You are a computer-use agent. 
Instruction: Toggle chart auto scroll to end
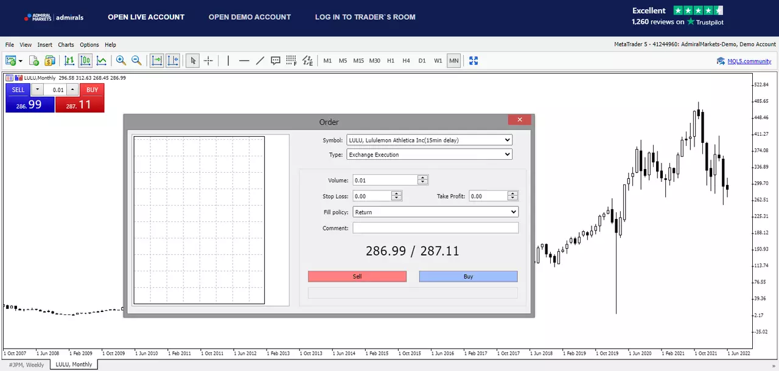[x=157, y=60]
